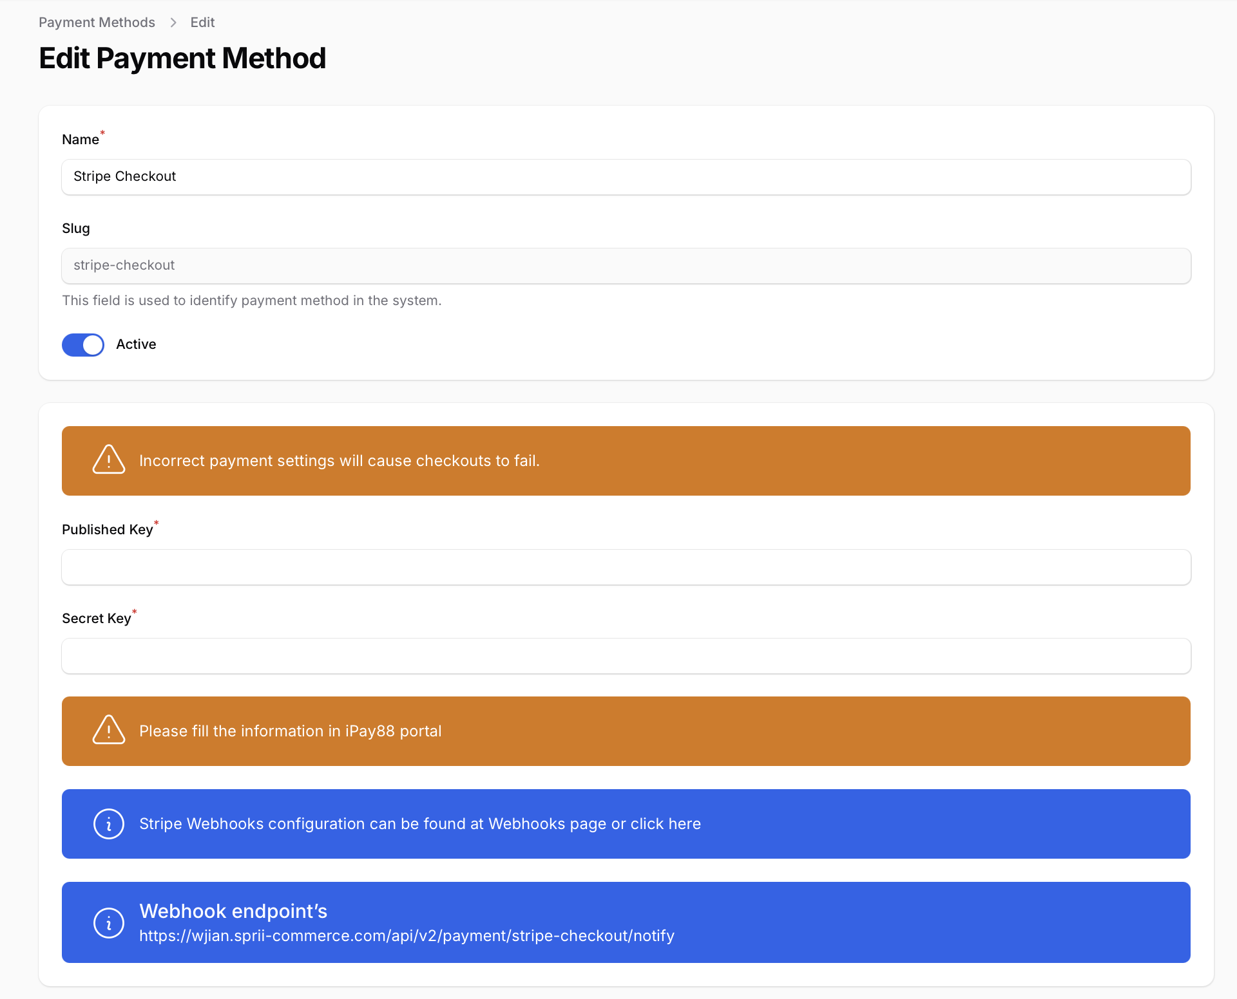Click the iPay88 portal warning message
Image resolution: width=1237 pixels, height=999 pixels.
(x=290, y=731)
